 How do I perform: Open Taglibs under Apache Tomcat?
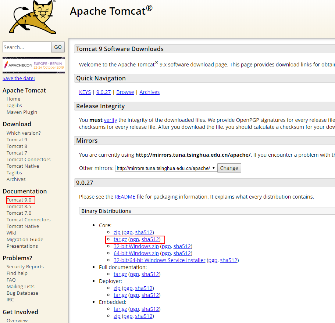pos(14,106)
